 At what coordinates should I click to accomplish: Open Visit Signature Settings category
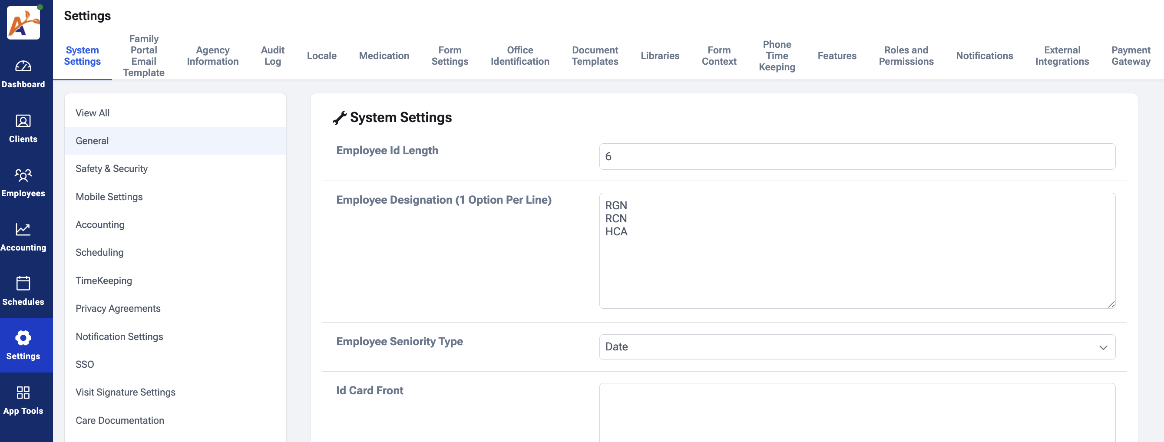point(175,393)
